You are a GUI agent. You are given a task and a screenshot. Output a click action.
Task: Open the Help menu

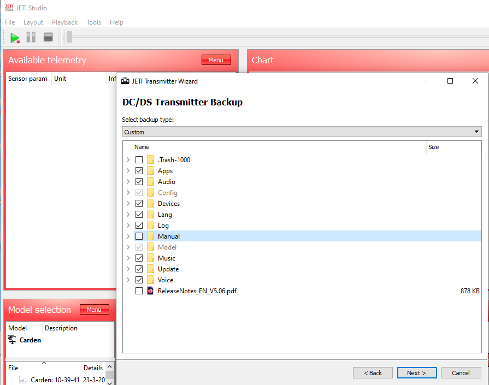[x=116, y=22]
